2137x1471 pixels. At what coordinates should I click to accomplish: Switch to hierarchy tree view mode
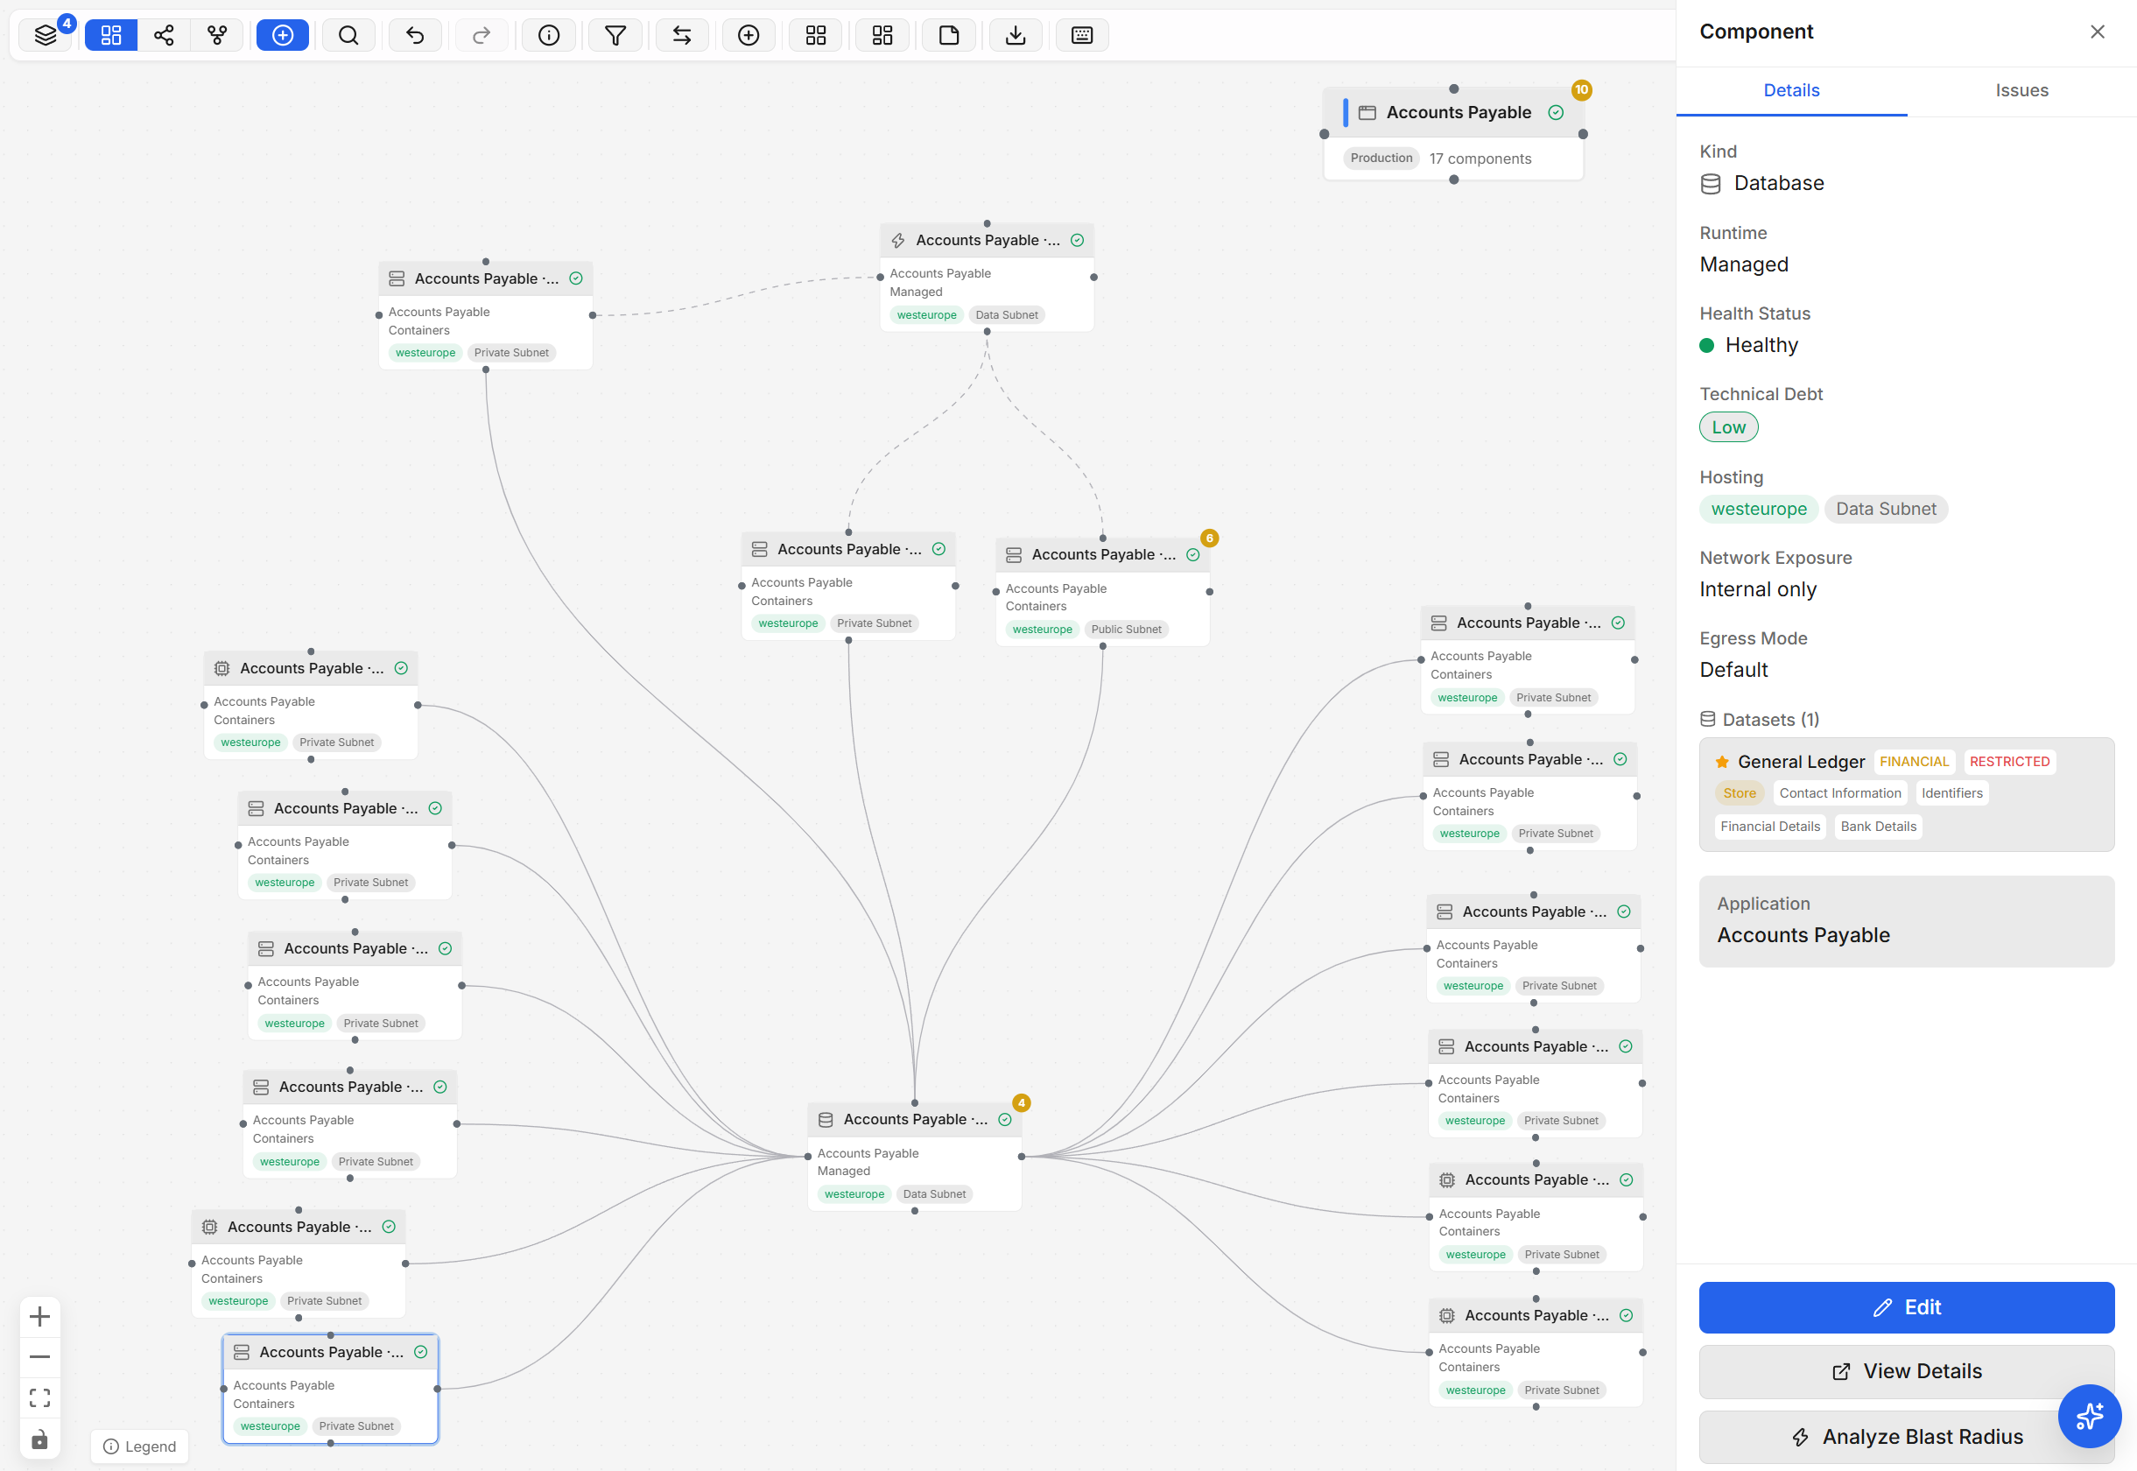(x=217, y=35)
